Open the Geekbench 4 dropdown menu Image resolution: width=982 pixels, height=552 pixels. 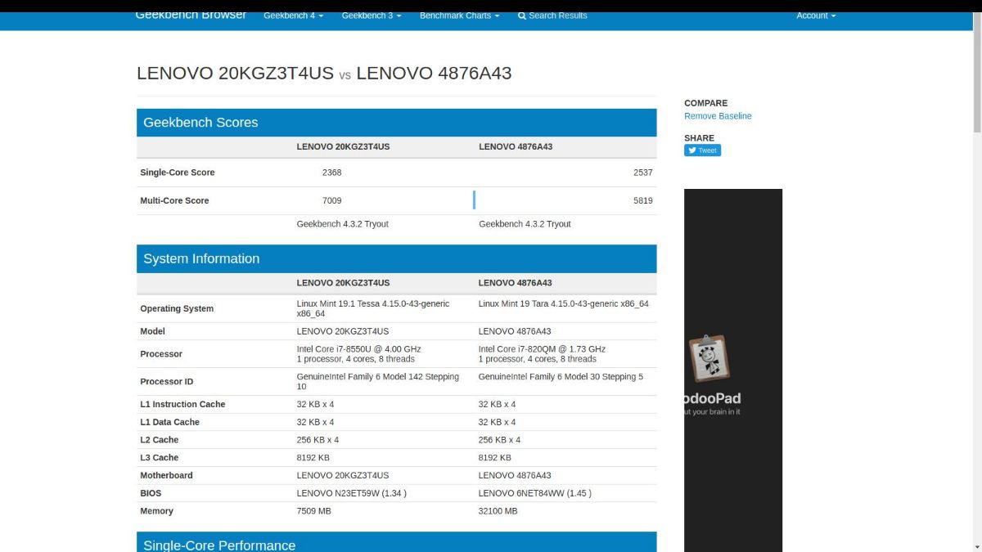(293, 16)
